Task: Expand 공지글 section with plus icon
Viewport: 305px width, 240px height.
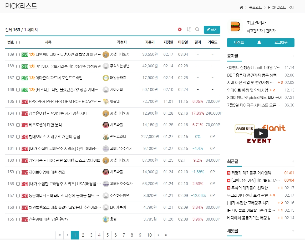Action: click(293, 56)
